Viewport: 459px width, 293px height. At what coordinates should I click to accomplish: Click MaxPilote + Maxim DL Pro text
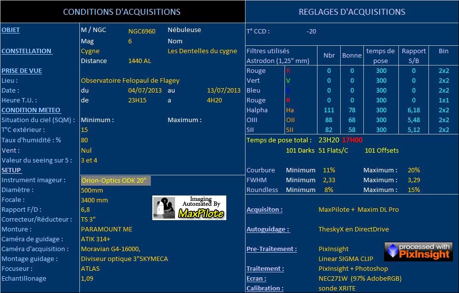[358, 210]
